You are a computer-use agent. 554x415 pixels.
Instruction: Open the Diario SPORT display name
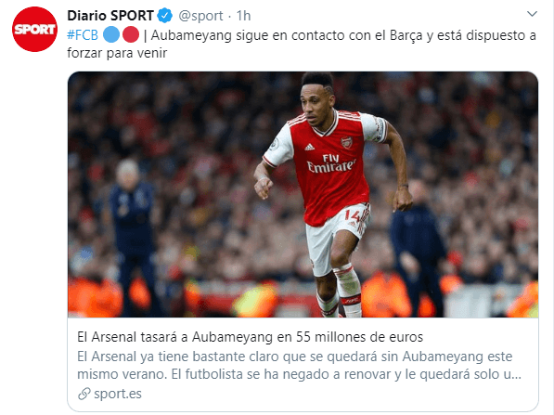point(110,16)
